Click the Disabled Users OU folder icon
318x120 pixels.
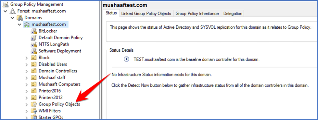pyautogui.click(x=33, y=64)
